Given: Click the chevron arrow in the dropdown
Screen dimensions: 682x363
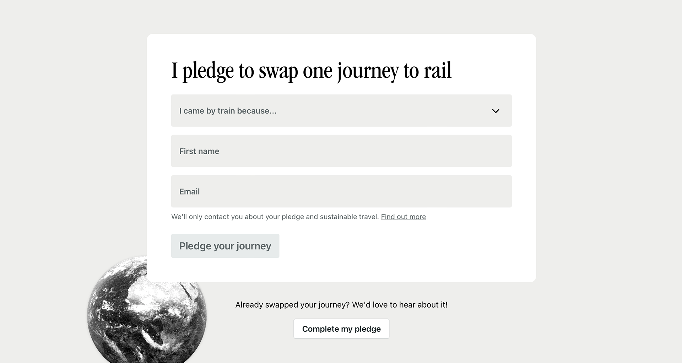Looking at the screenshot, I should [496, 111].
